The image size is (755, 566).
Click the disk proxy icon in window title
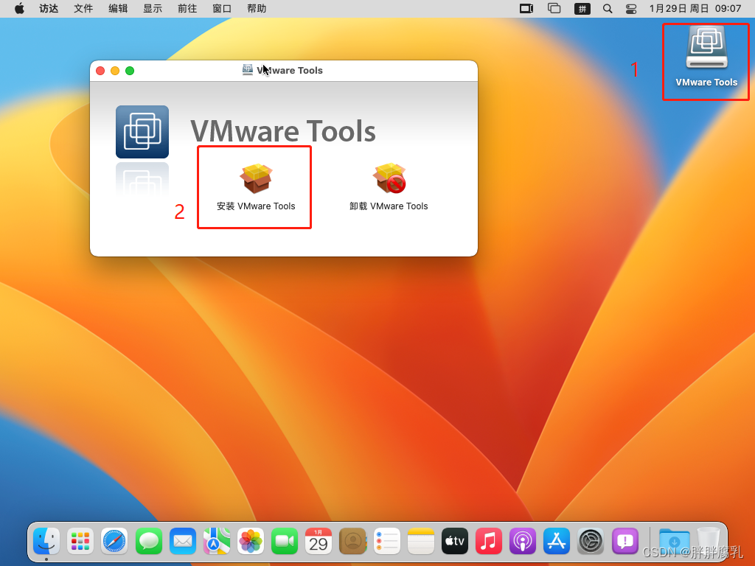tap(248, 70)
